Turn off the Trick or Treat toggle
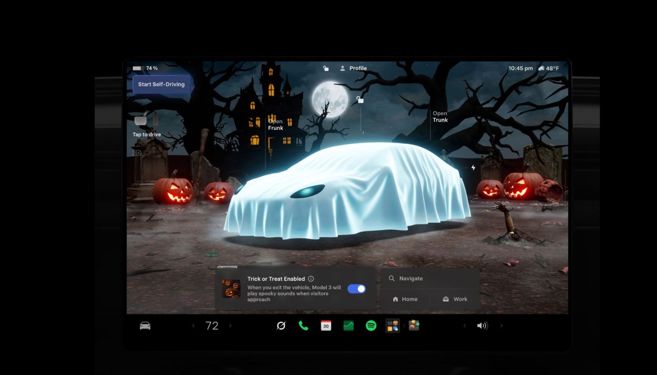 click(357, 289)
